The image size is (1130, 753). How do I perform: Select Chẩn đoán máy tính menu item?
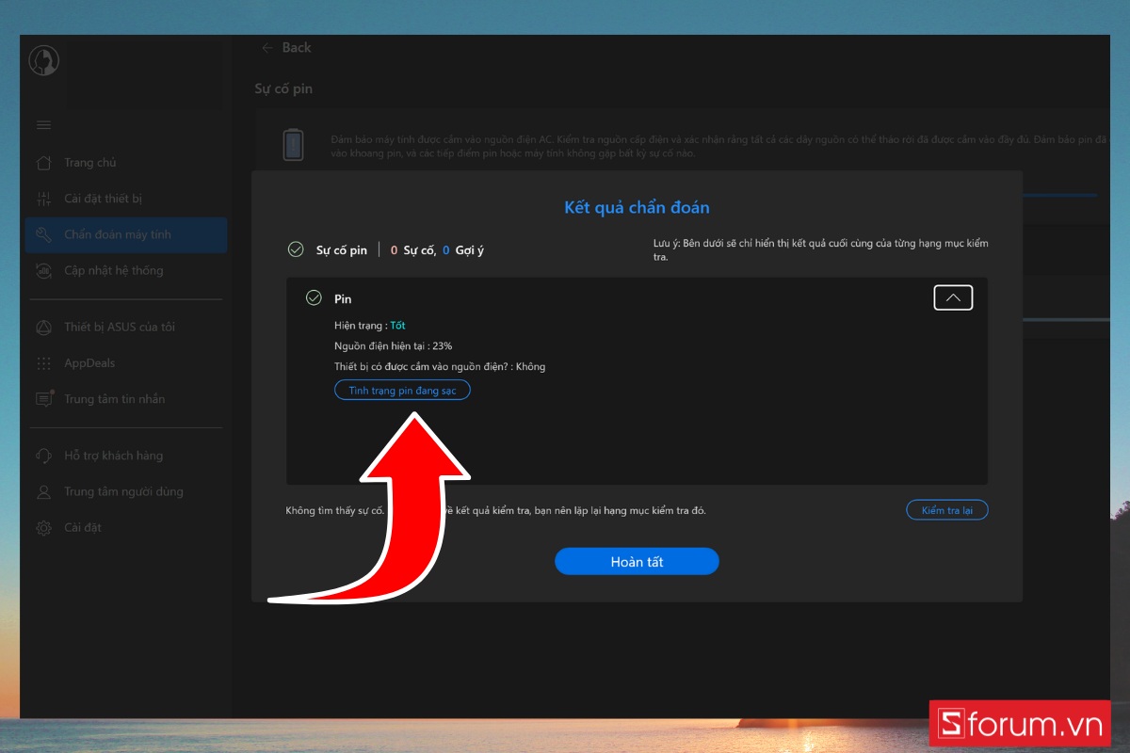[118, 234]
